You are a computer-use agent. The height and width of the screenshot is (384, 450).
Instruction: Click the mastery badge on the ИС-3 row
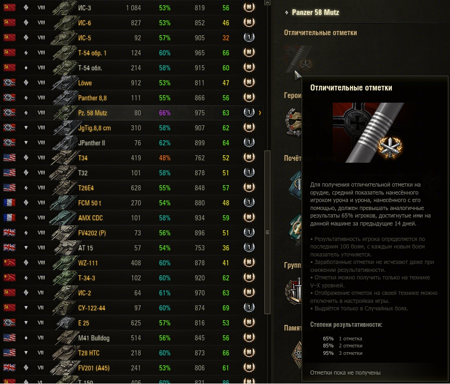(x=249, y=7)
